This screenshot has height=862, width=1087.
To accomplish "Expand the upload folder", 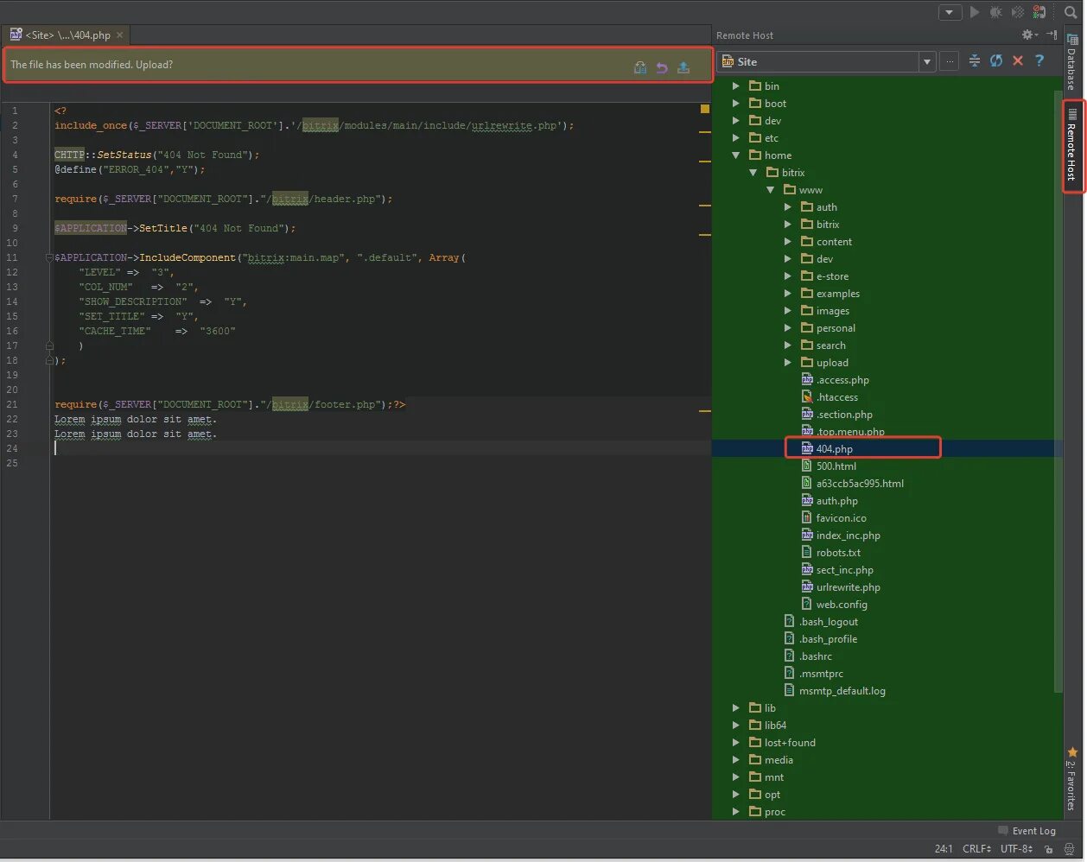I will pos(788,363).
